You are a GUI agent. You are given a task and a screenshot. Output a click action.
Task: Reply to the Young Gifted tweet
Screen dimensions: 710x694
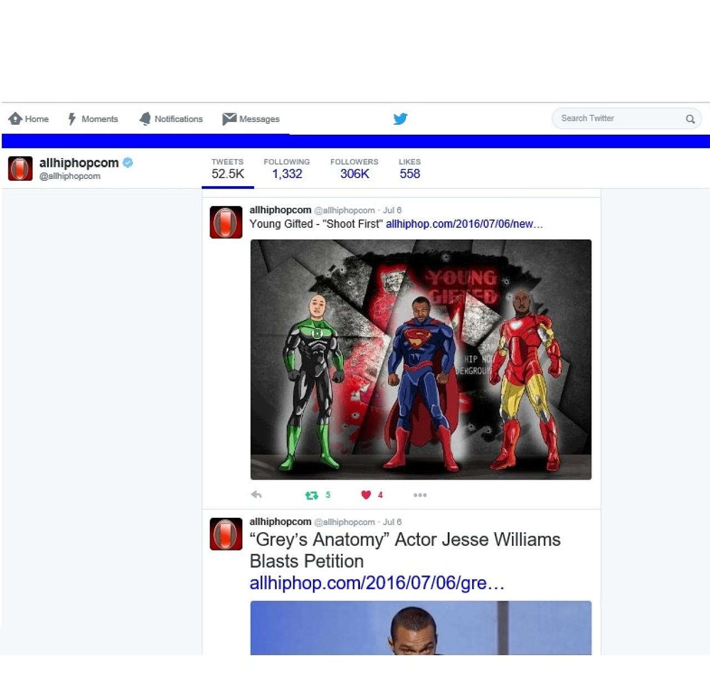tap(256, 495)
